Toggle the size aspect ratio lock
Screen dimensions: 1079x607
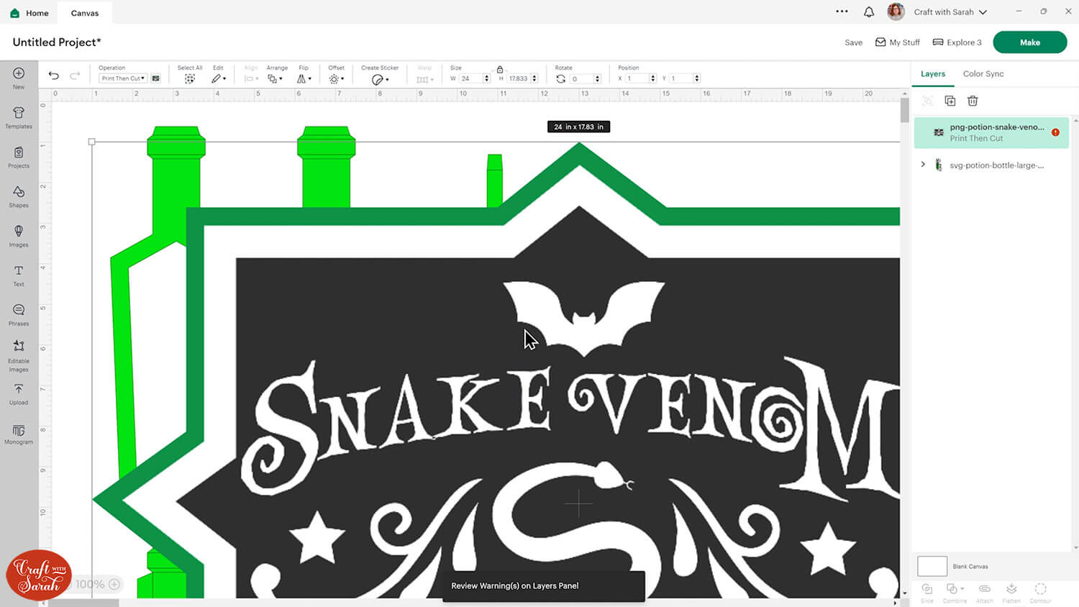pos(500,69)
